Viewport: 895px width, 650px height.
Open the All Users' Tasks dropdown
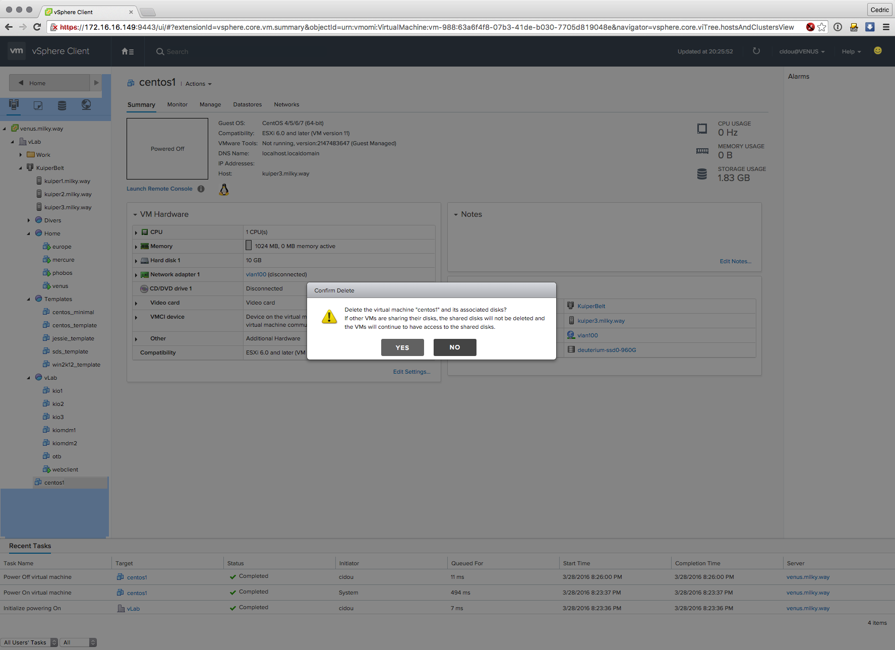click(30, 642)
